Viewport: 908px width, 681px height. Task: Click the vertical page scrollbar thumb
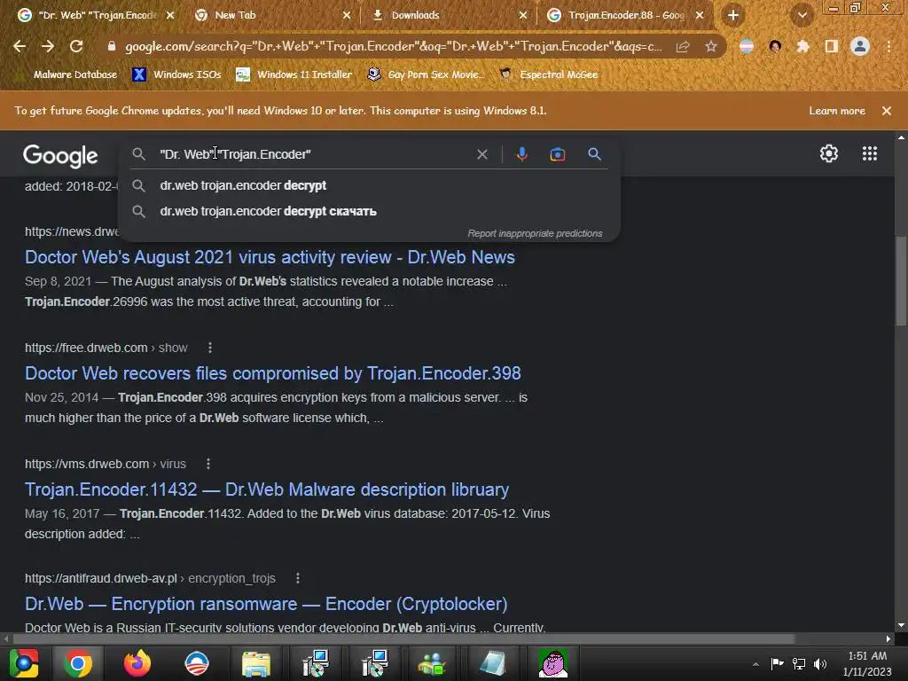pyautogui.click(x=901, y=281)
